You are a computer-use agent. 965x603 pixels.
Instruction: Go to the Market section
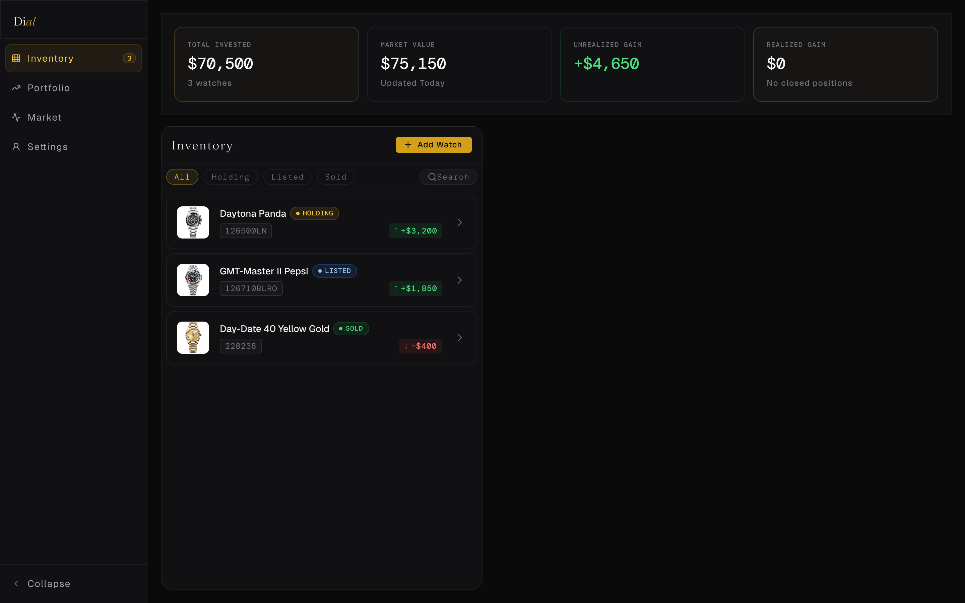tap(74, 117)
